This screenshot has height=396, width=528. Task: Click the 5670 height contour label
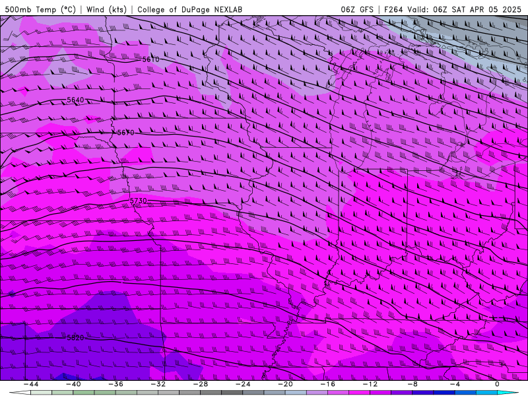pos(125,133)
